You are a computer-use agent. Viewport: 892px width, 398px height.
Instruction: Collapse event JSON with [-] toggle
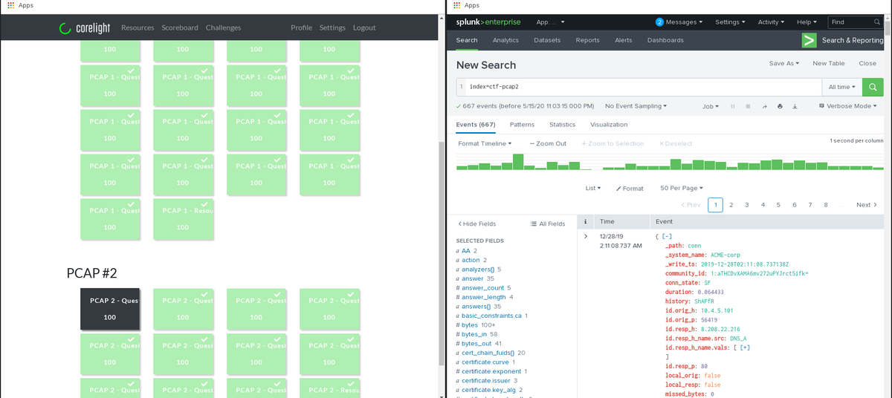pos(665,236)
